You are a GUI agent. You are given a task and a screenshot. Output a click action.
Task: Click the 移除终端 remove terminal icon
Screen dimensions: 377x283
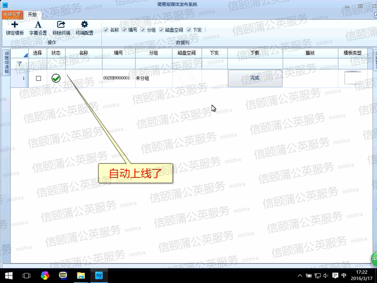(61, 25)
